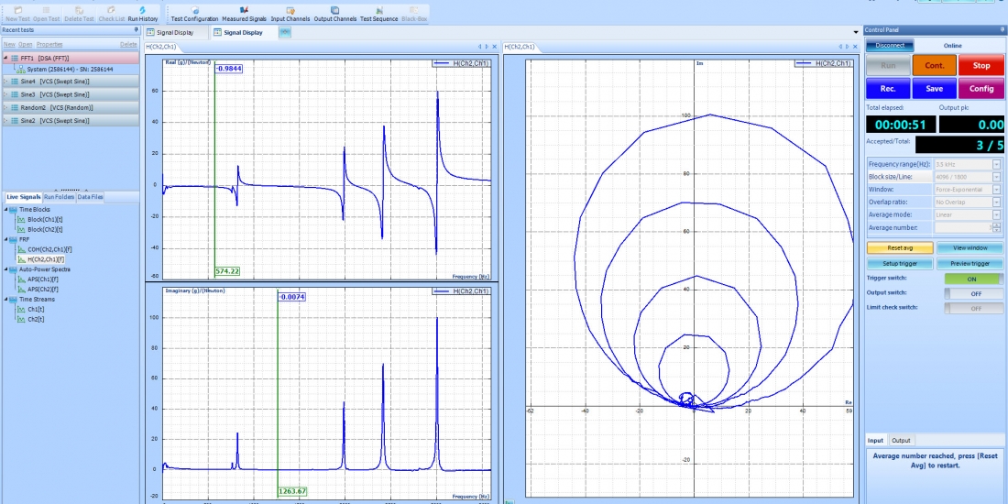Open the Input Channels setup
The image size is (1008, 504).
click(x=290, y=13)
